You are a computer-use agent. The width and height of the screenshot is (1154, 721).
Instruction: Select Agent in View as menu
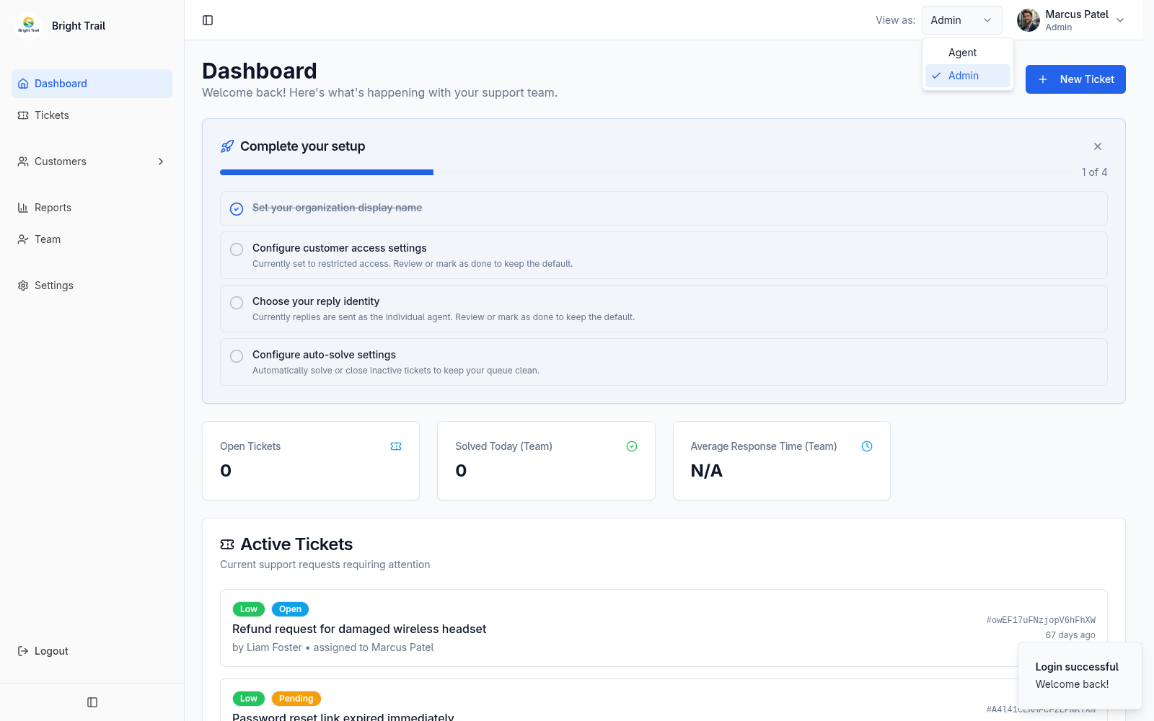coord(968,53)
